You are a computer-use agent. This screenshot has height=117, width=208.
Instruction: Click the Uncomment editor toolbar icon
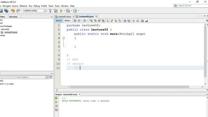147,21
